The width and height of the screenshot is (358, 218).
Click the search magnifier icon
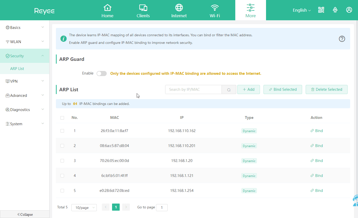(x=229, y=89)
